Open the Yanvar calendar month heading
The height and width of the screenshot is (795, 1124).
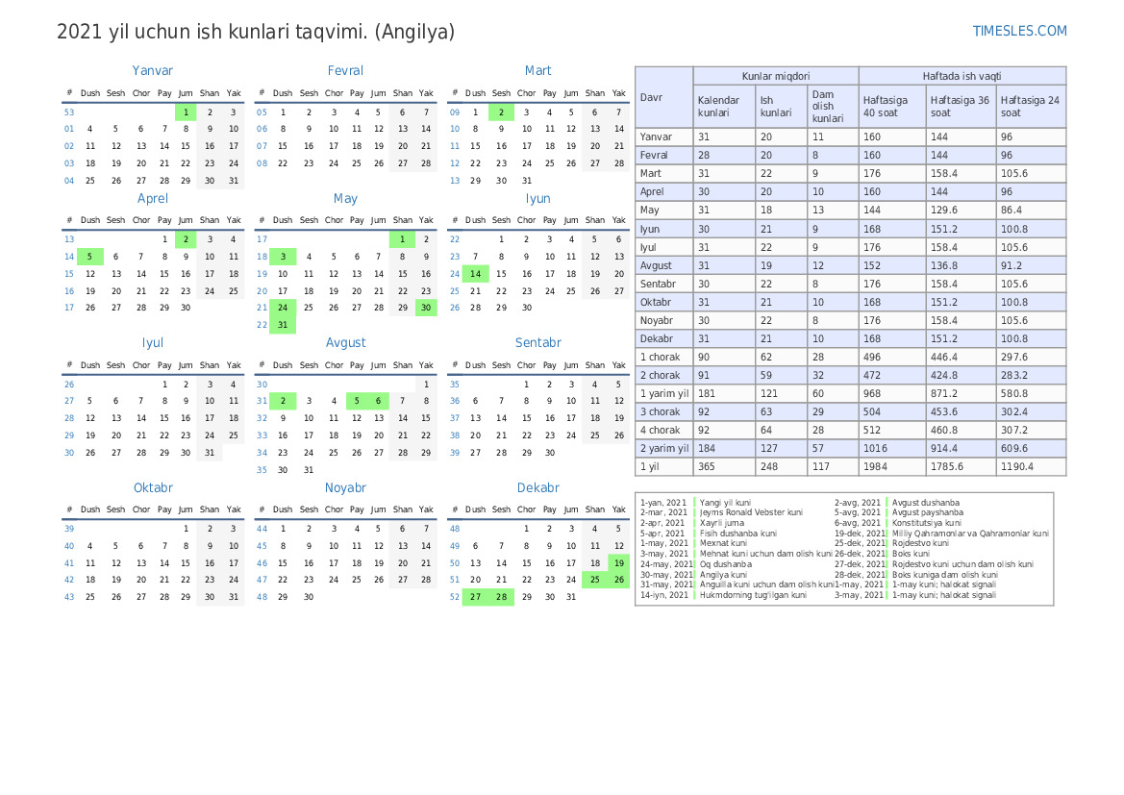153,70
